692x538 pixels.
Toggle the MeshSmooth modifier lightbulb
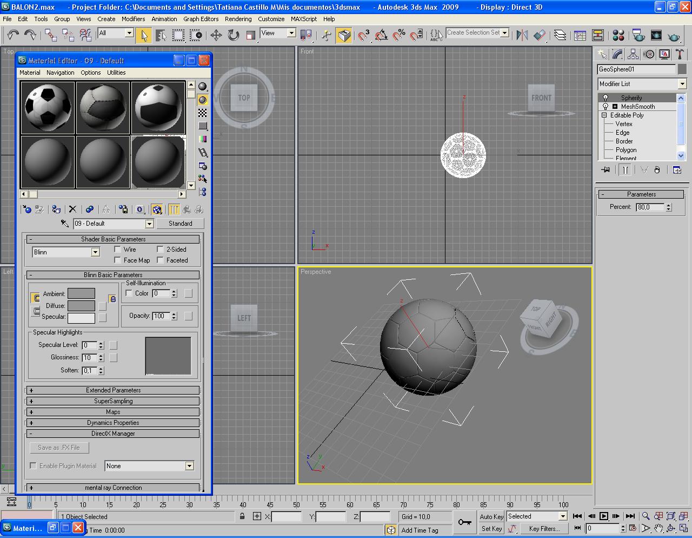coord(605,107)
